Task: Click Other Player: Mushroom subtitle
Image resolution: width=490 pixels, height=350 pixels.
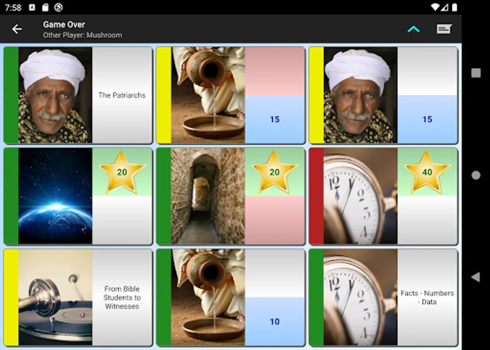Action: point(82,35)
